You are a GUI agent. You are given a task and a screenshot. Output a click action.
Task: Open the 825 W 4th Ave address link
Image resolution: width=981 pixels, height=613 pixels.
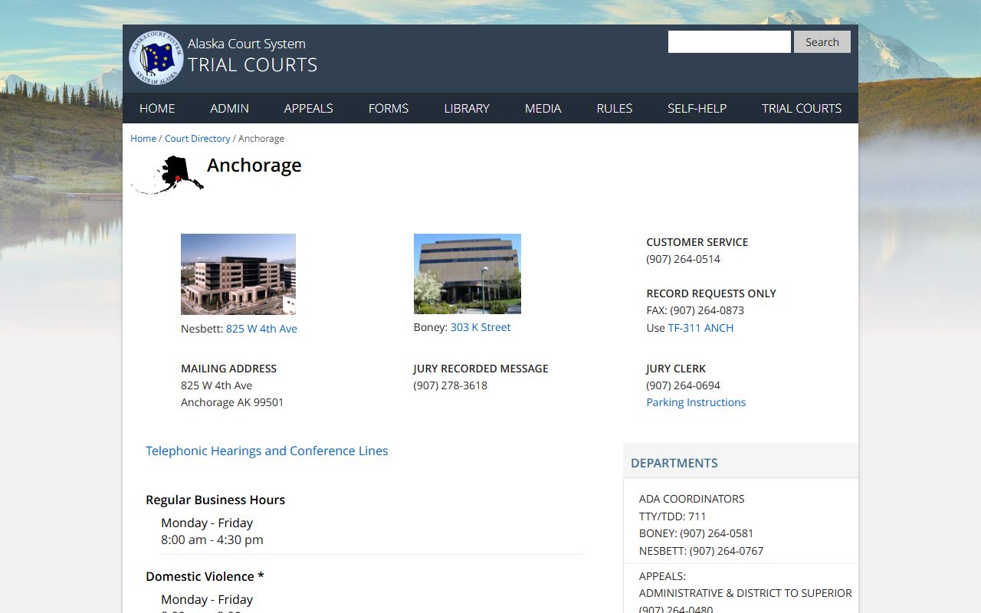coord(261,329)
